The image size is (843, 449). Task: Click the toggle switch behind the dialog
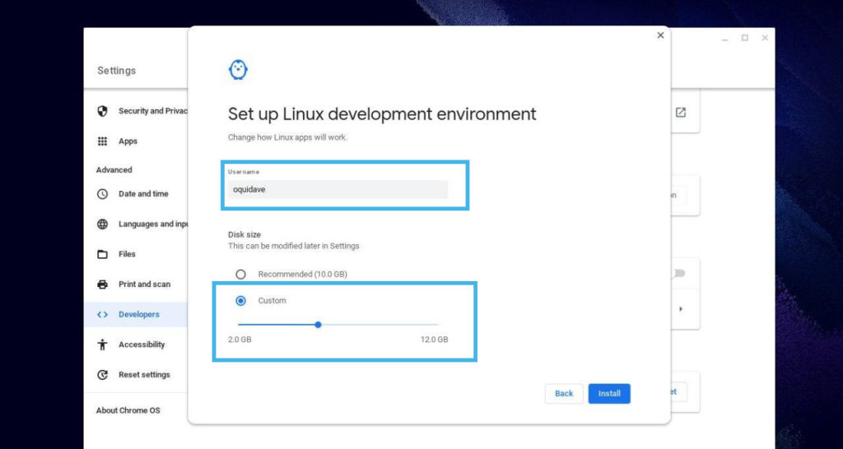678,273
